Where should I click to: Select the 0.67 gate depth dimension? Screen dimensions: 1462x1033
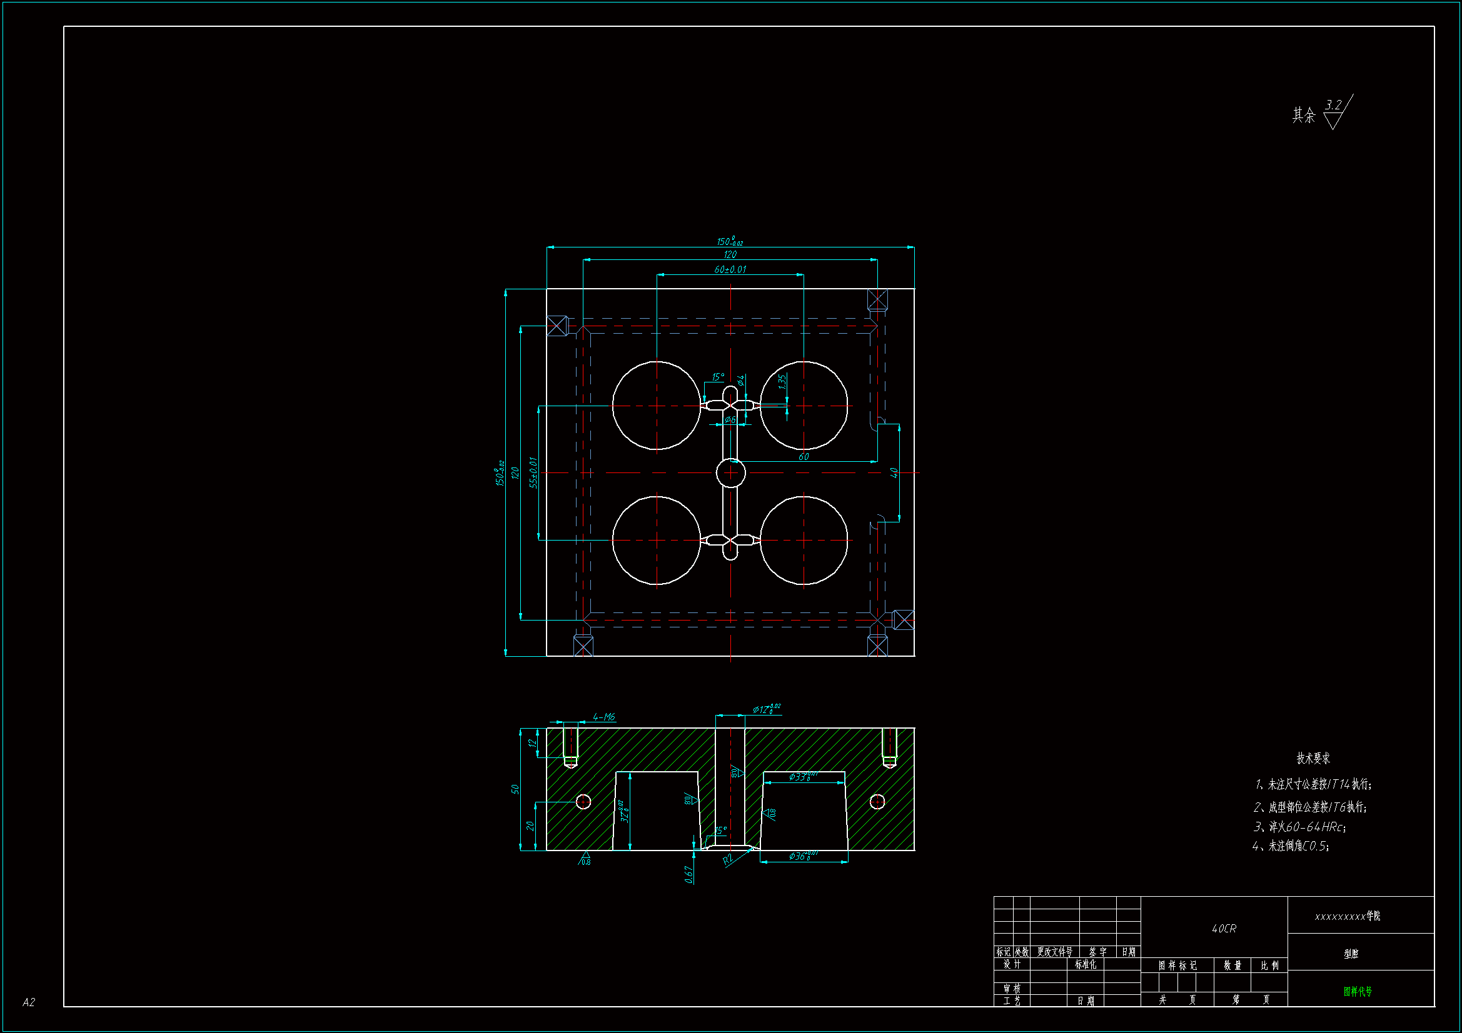click(x=688, y=874)
